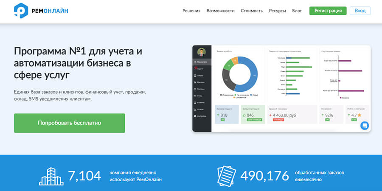Click the documents icon beside 490,176
The height and width of the screenshot is (191, 382).
(x=227, y=176)
